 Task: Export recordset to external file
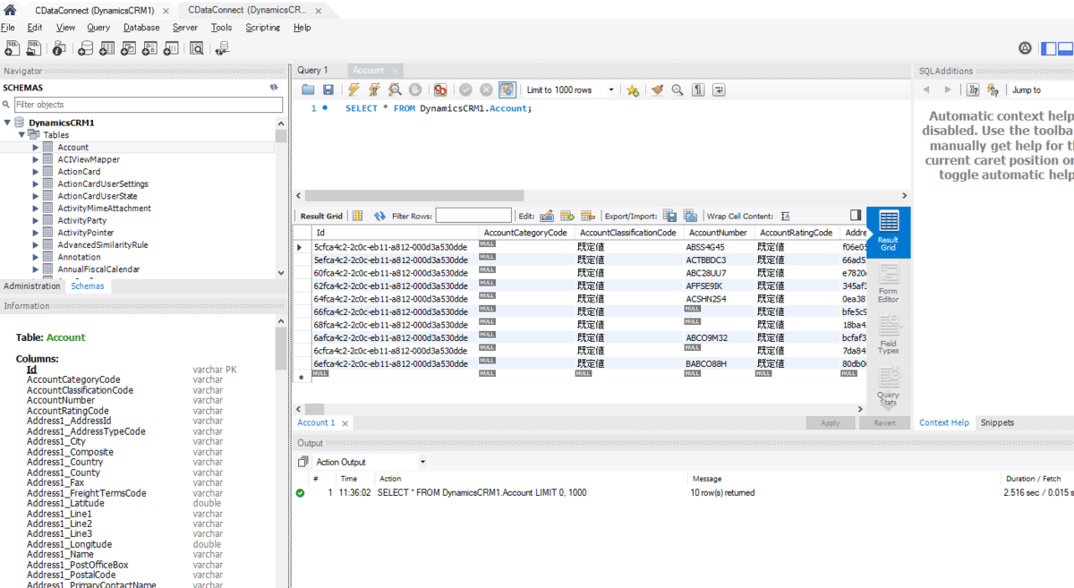pyautogui.click(x=669, y=216)
